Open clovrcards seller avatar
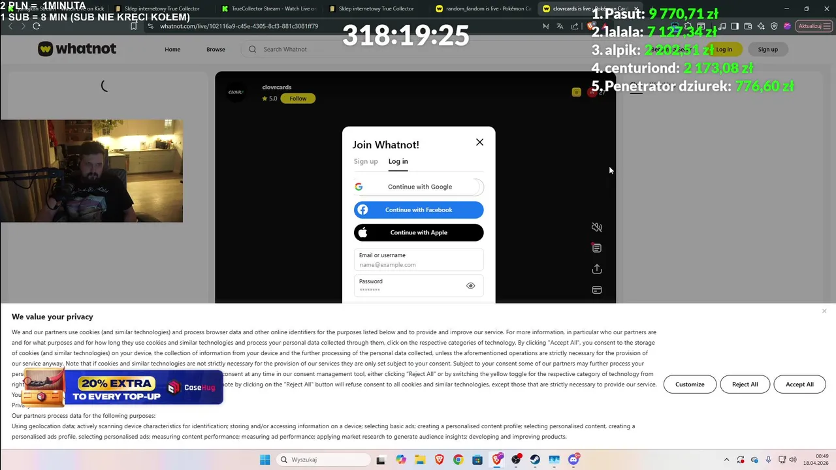The height and width of the screenshot is (470, 836). pyautogui.click(x=236, y=92)
